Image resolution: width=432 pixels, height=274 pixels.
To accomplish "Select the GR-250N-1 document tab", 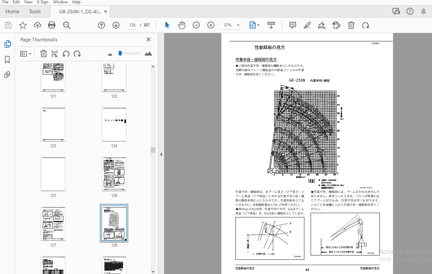I will coord(80,11).
